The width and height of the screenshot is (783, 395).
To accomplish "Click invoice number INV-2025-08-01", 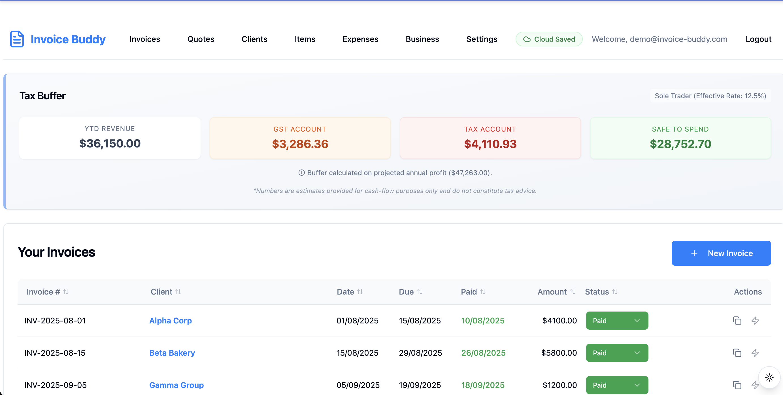I will (55, 321).
